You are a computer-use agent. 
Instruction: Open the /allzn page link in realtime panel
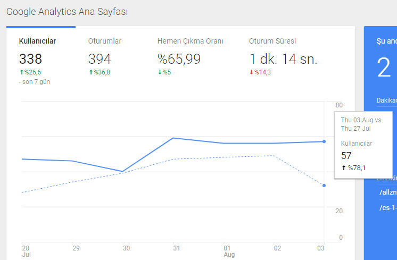click(388, 192)
